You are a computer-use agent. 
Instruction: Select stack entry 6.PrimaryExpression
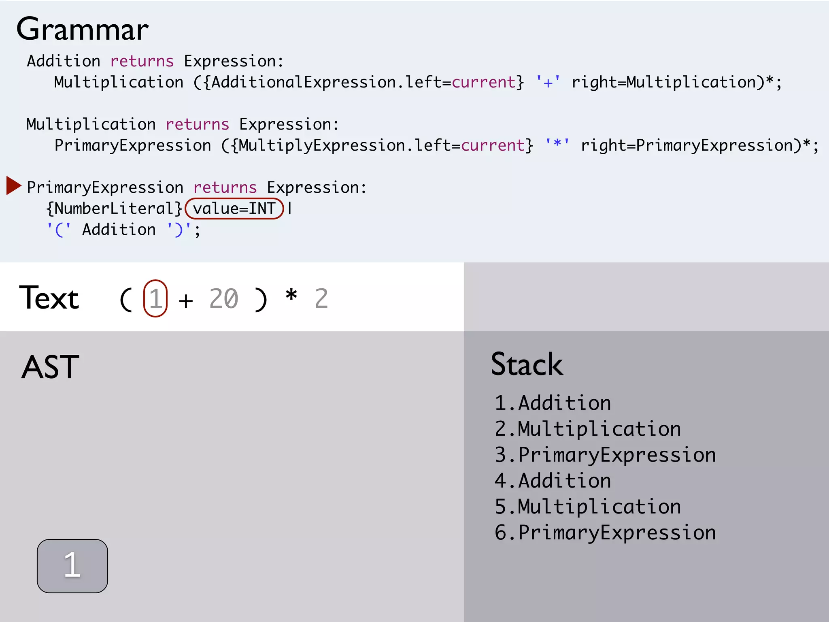point(605,533)
